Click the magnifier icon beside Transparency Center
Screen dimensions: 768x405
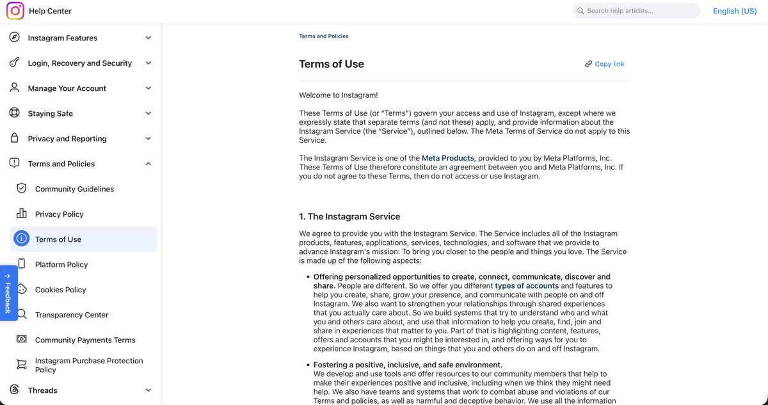point(22,314)
